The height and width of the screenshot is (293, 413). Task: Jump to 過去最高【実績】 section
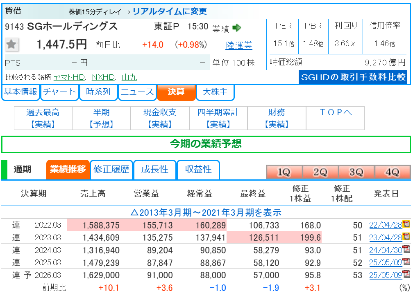click(43, 118)
